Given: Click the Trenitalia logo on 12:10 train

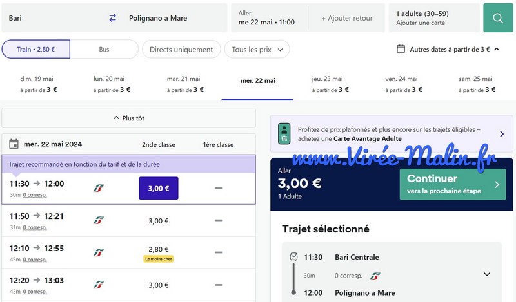Looking at the screenshot, I should click(x=99, y=252).
